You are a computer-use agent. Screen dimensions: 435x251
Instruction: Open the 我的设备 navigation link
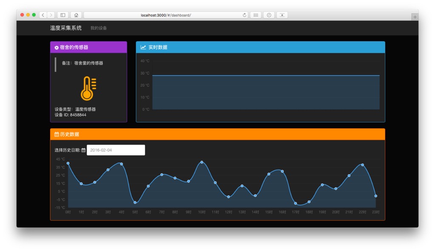[99, 28]
